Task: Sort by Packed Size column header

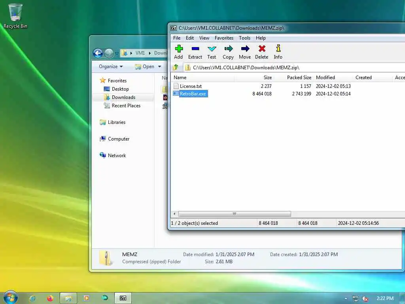Action: (x=293, y=77)
